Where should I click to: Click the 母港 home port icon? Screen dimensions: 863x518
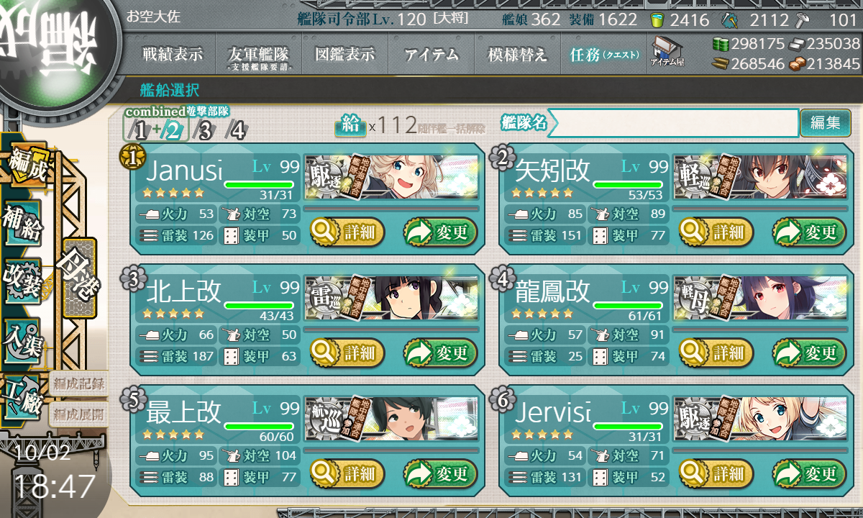[79, 277]
